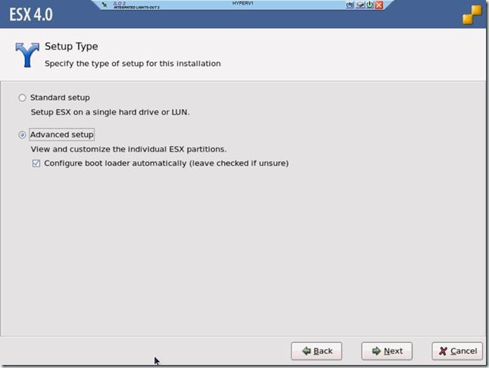Screen dimensions: 489x368
Task: Click the Next button
Action: point(387,351)
